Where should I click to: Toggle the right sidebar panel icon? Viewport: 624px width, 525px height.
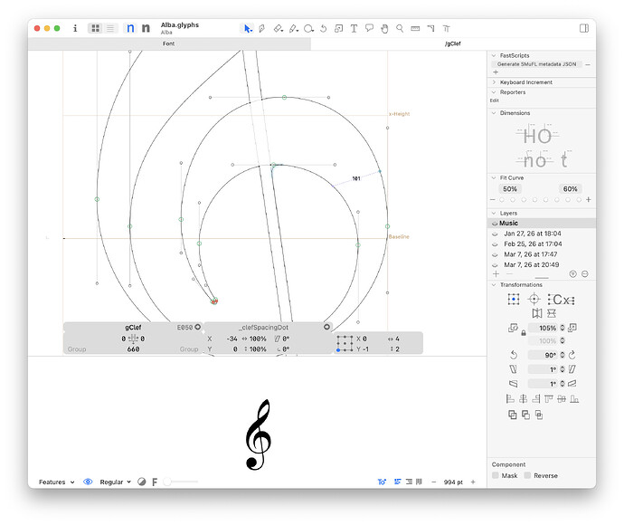584,28
